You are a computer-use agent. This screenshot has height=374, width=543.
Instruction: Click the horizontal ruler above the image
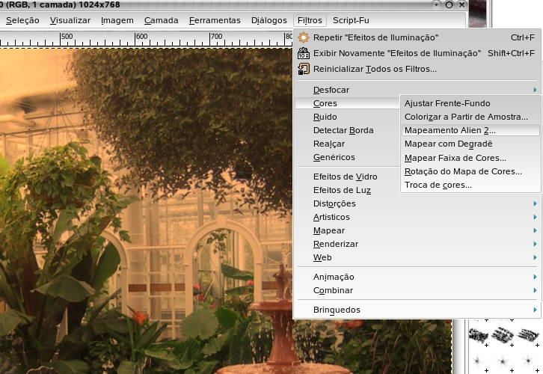coord(145,39)
